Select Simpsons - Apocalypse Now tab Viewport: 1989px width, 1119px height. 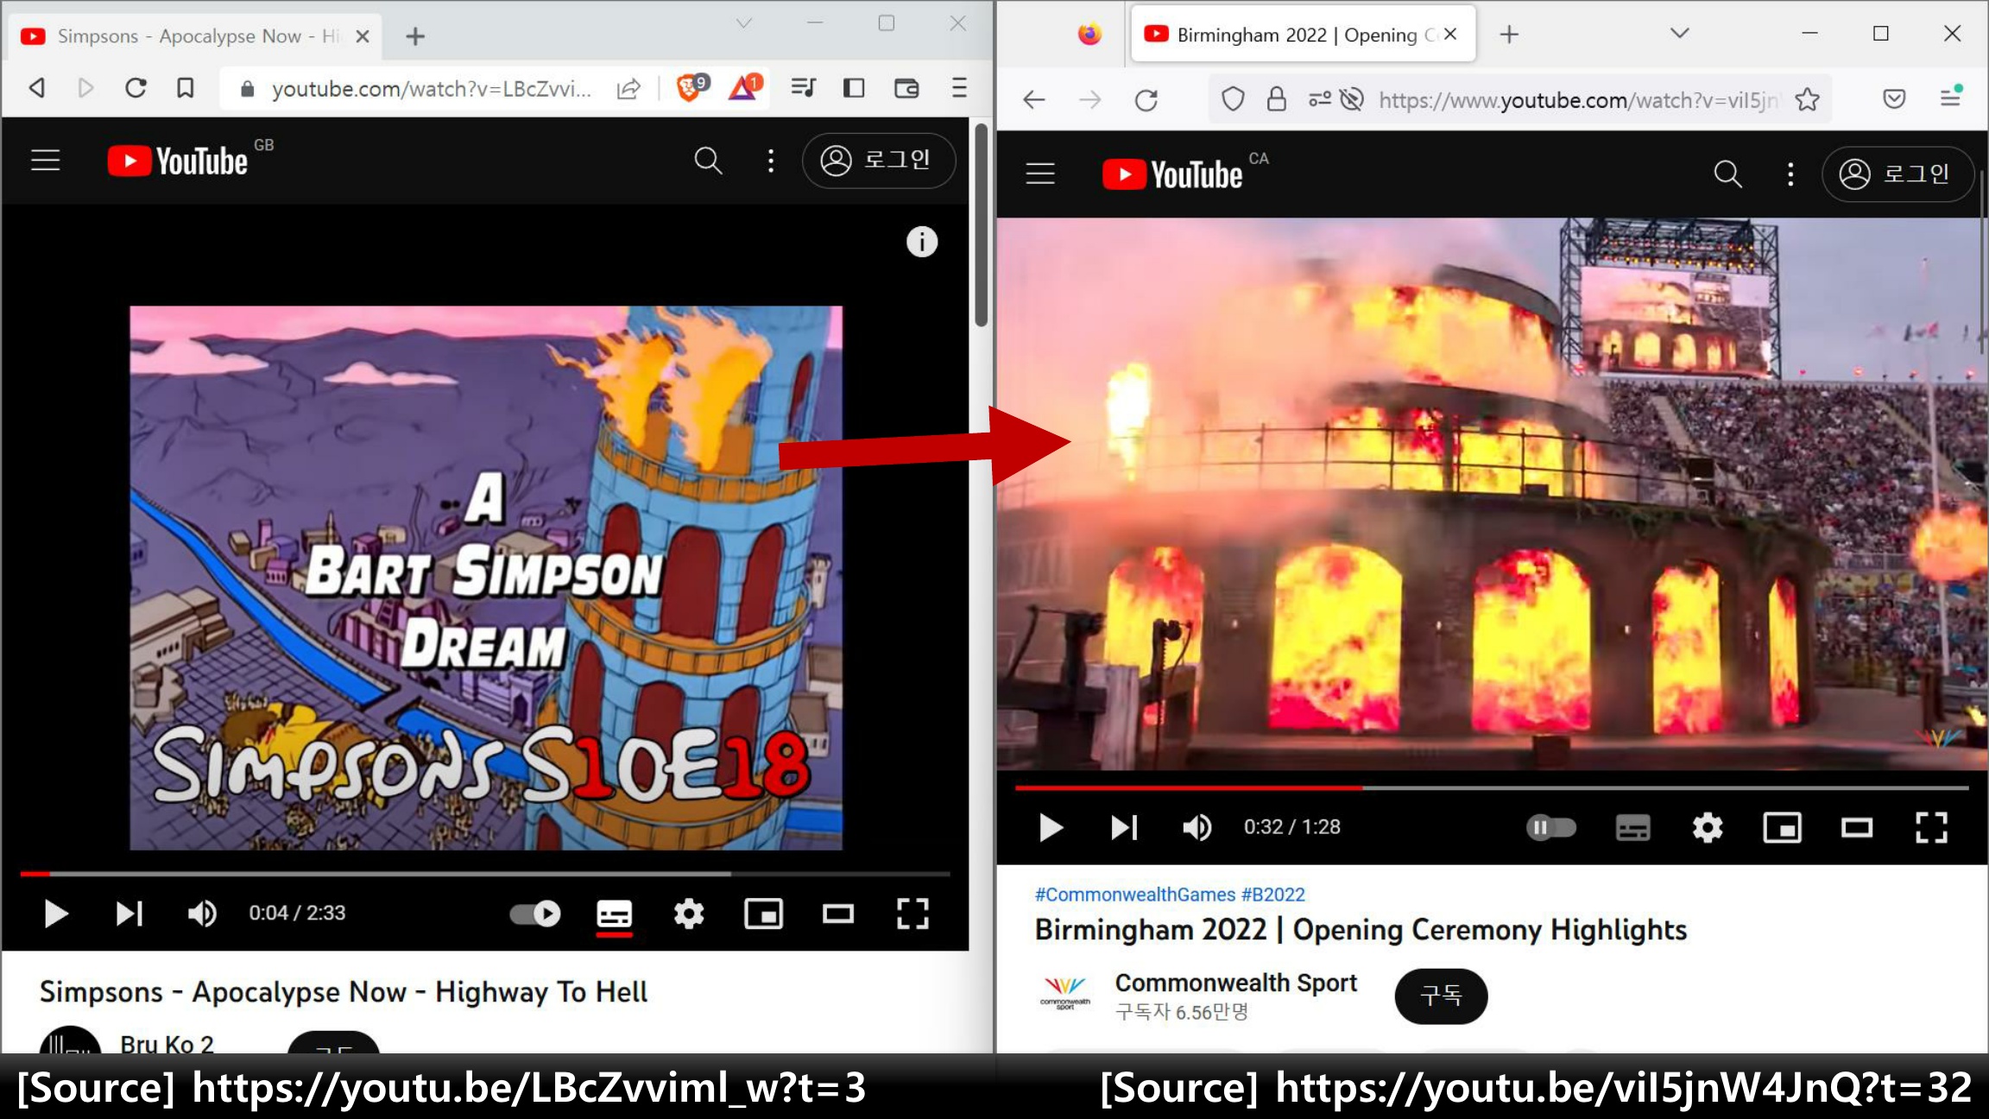(195, 36)
